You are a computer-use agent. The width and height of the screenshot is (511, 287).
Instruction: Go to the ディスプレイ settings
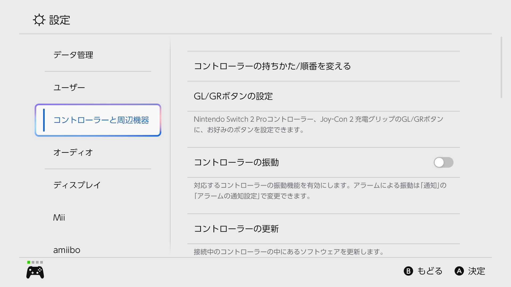[77, 185]
